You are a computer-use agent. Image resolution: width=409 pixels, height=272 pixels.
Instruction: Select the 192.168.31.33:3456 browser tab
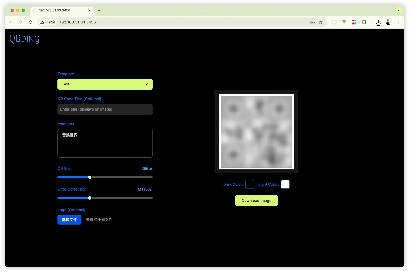(62, 10)
